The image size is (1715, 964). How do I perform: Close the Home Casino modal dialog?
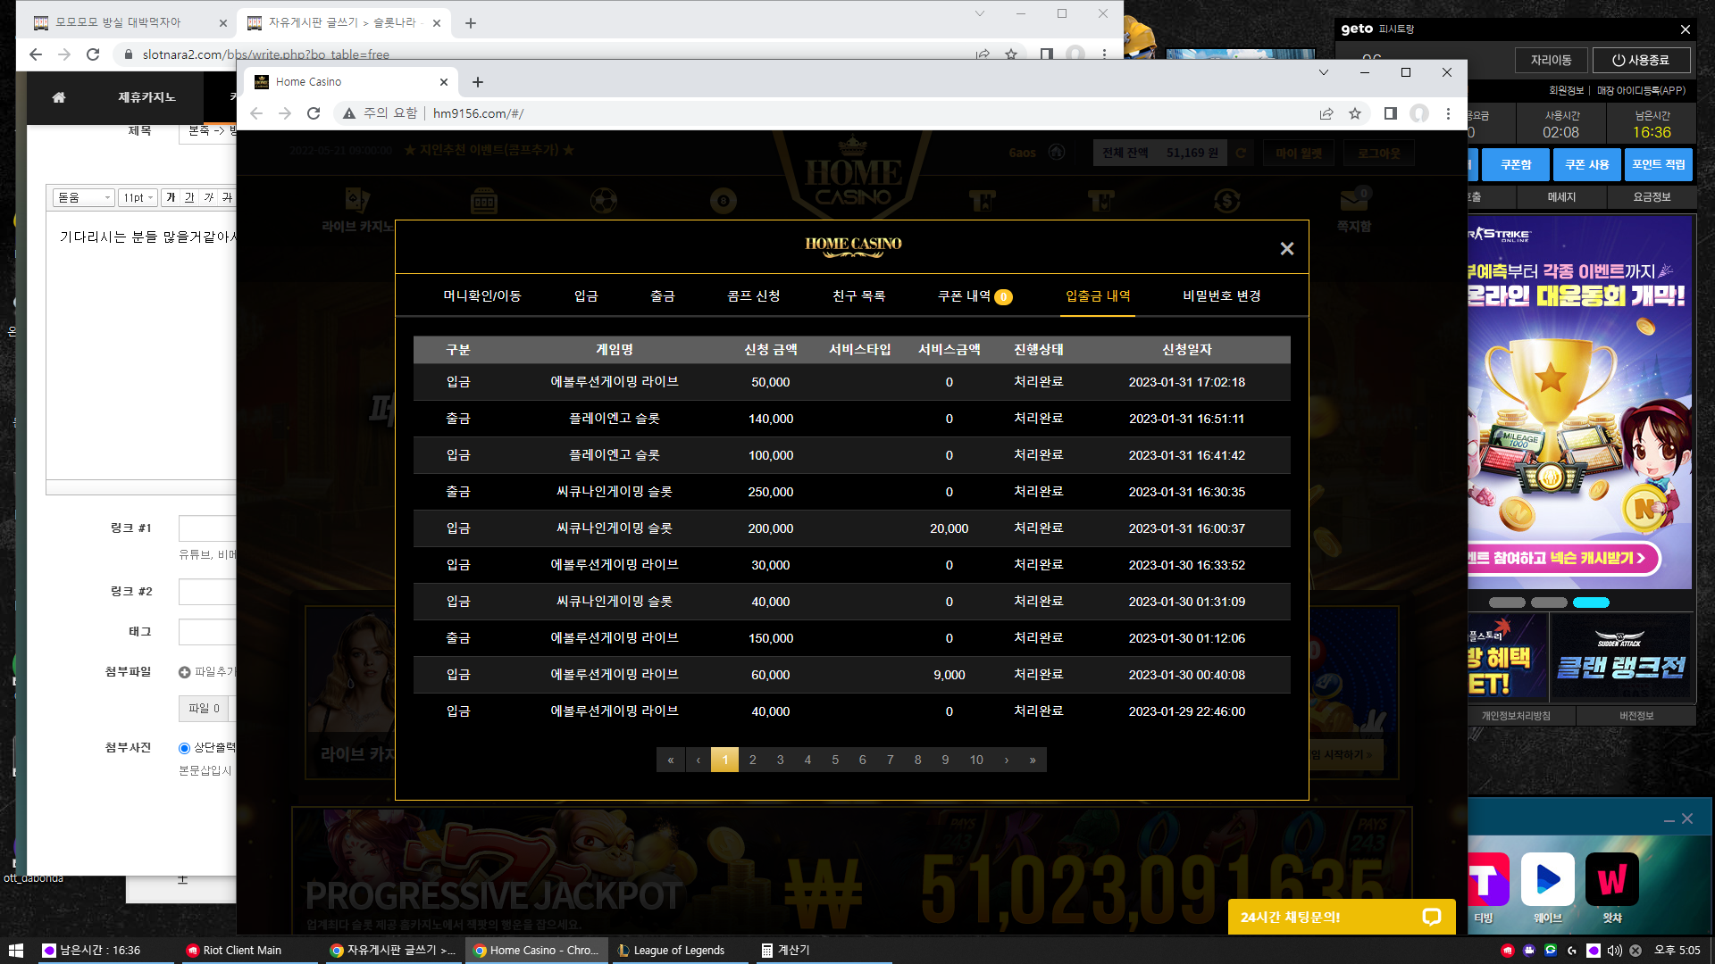(1286, 249)
